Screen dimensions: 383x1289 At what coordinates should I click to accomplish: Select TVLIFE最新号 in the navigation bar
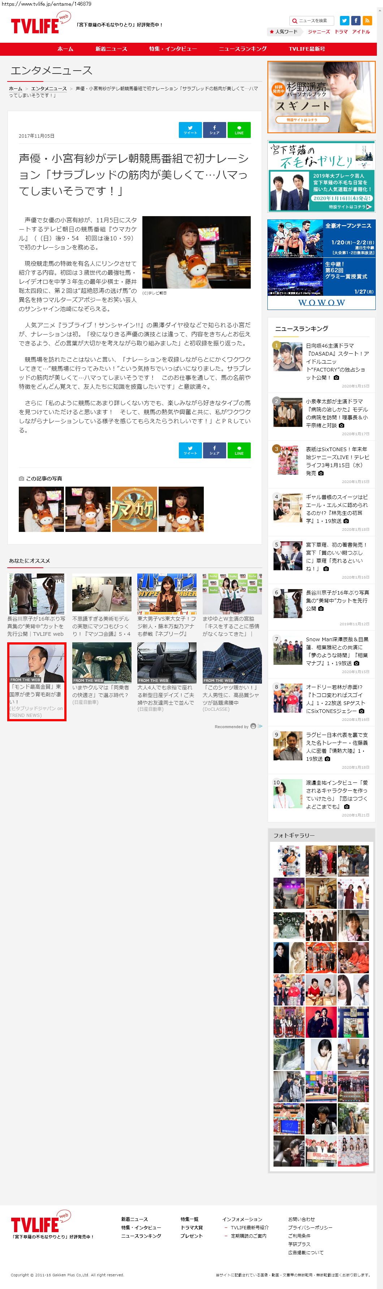tap(307, 49)
